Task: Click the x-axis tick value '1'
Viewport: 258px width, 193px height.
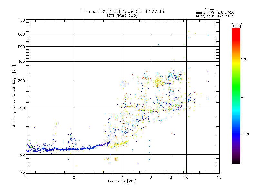Action: 26,177
